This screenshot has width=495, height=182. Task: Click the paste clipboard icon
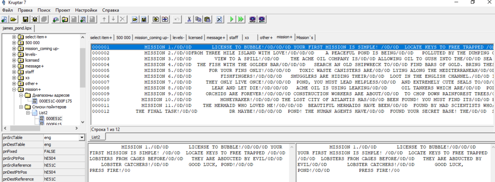tap(207, 19)
